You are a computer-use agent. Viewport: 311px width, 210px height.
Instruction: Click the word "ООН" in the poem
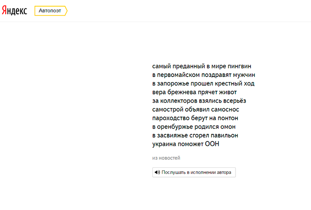pyautogui.click(x=212, y=144)
